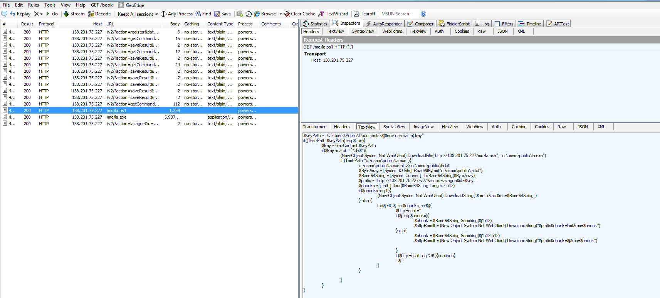Open the Log tab
Image resolution: width=660 pixels, height=298 pixels.
(x=482, y=24)
